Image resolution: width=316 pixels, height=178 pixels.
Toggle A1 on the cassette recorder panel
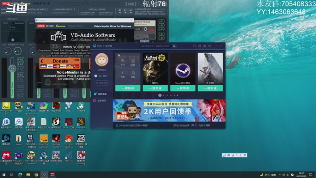click(x=162, y=21)
